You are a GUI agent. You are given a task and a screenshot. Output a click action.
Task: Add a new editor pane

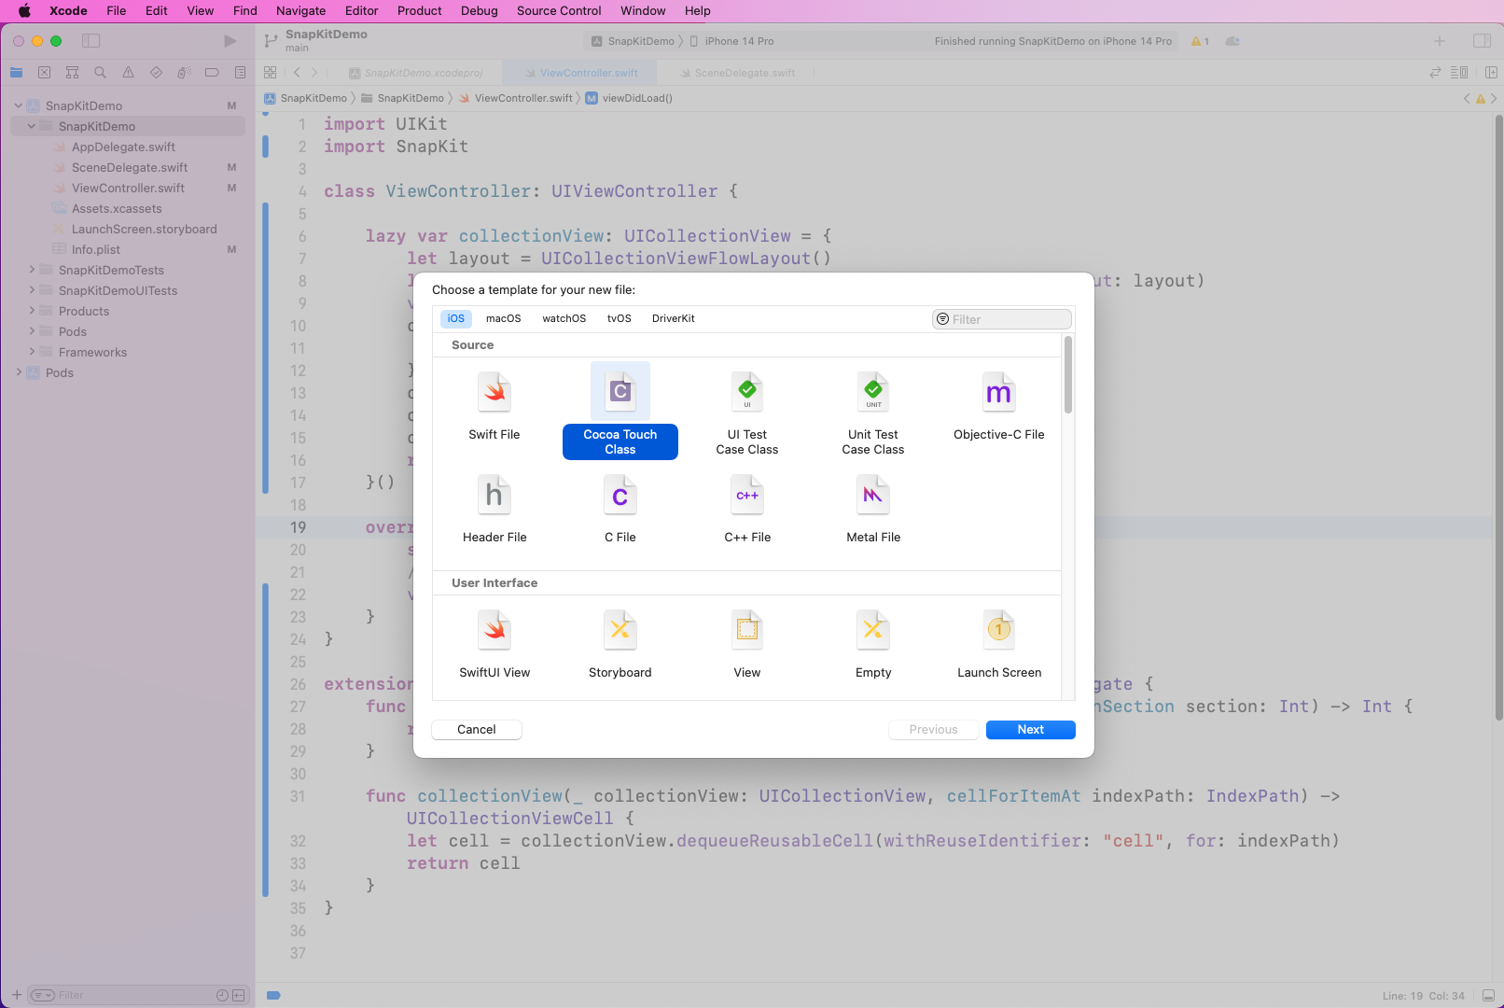[x=1491, y=72]
